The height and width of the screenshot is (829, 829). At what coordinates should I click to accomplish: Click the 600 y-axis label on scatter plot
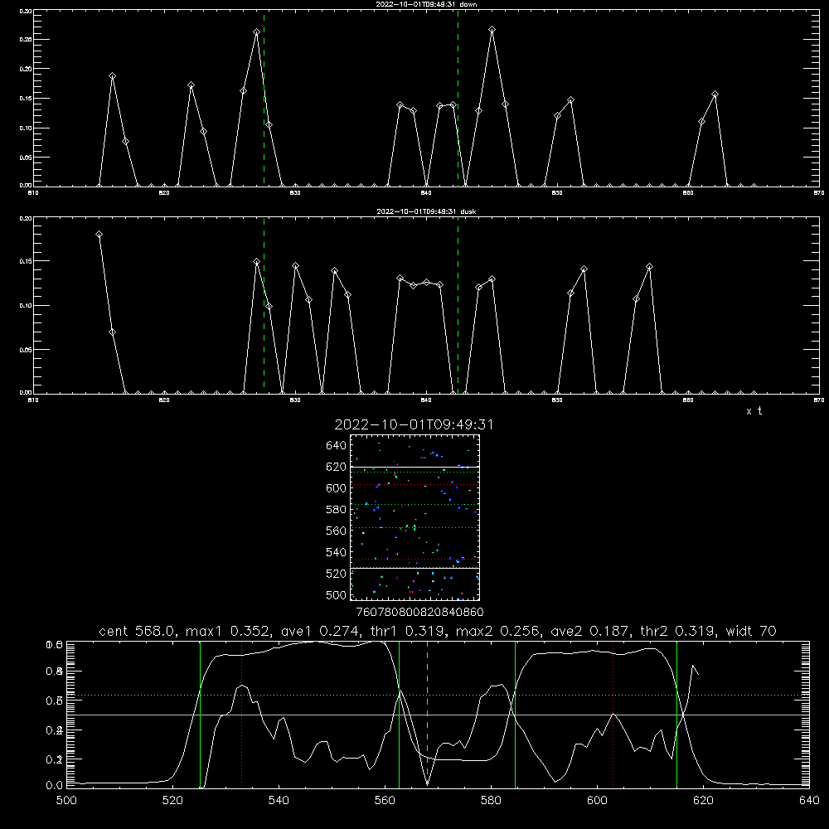click(x=337, y=488)
